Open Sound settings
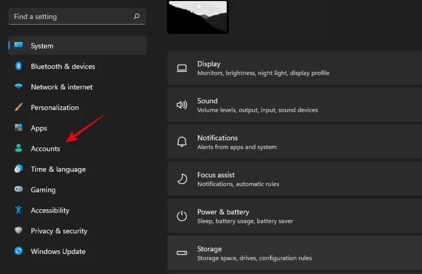The height and width of the screenshot is (274, 422). tap(294, 105)
